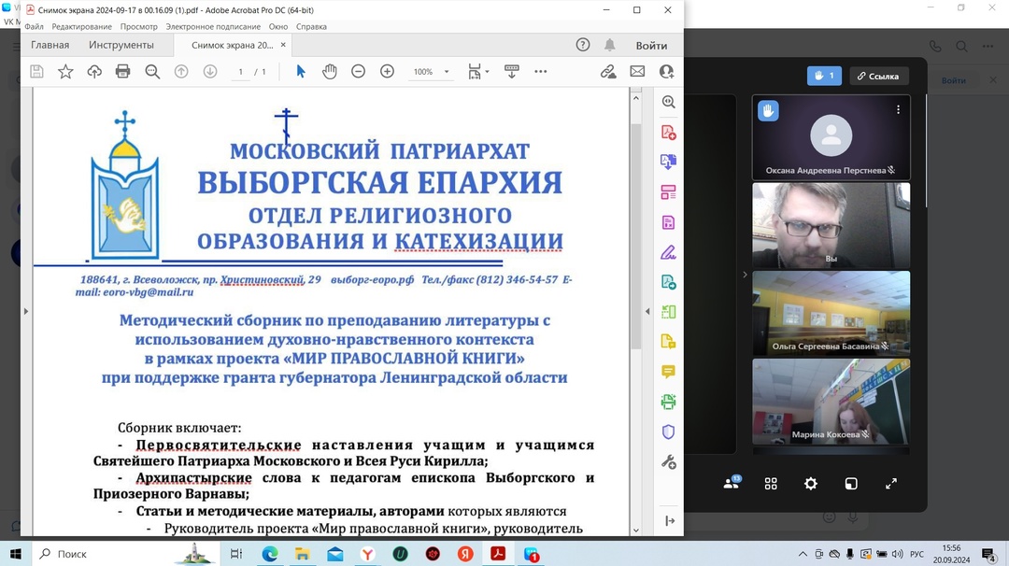Toggle the picture-in-picture call layout icon
This screenshot has height=566, width=1009.
851,484
